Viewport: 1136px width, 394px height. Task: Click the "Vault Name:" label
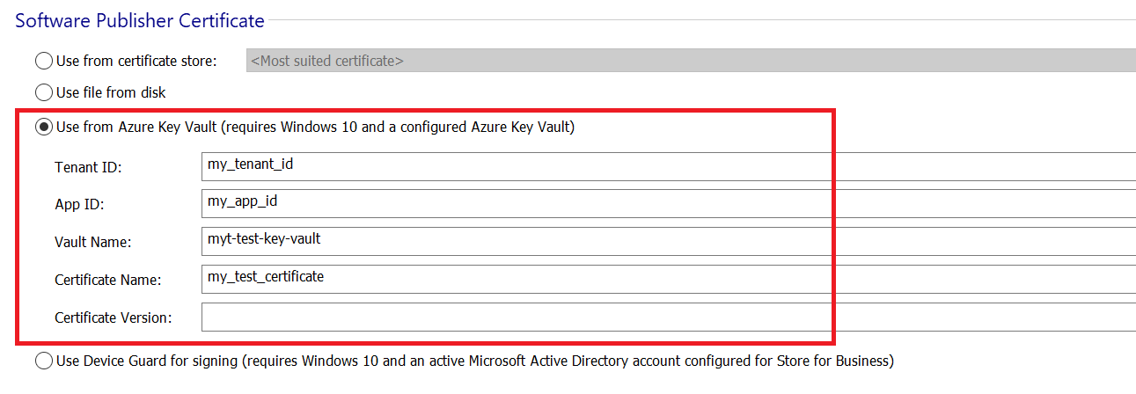(92, 242)
